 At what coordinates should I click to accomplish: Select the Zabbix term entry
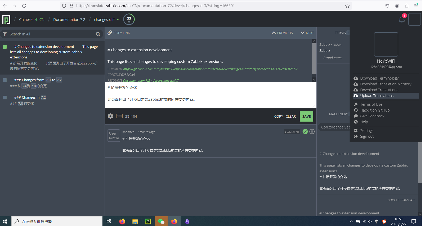(333, 51)
